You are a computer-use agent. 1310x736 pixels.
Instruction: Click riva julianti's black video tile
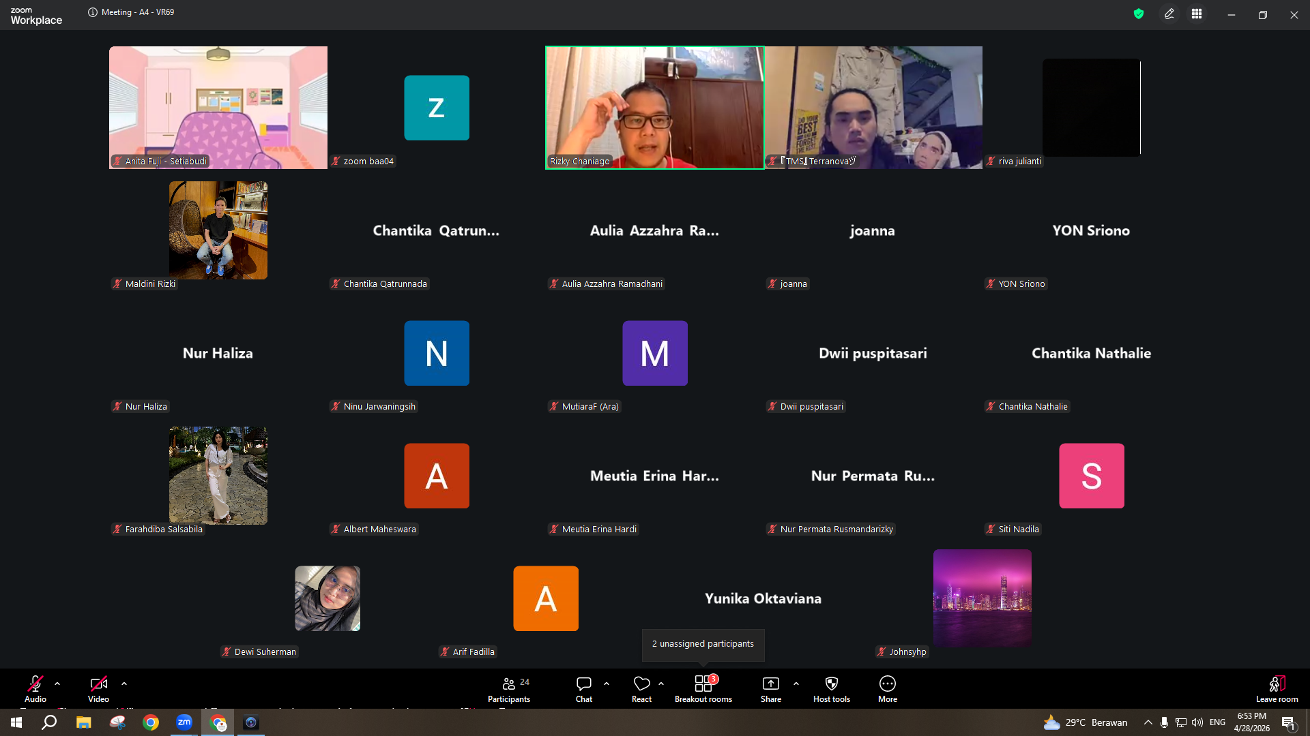[1092, 108]
